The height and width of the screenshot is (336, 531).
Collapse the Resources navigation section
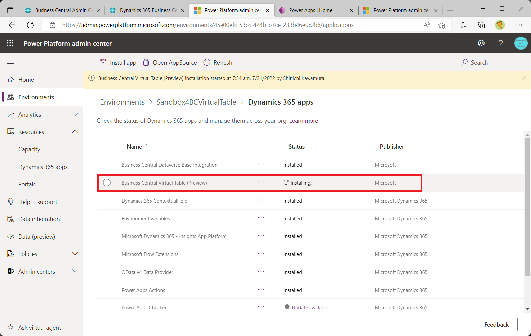click(x=75, y=132)
